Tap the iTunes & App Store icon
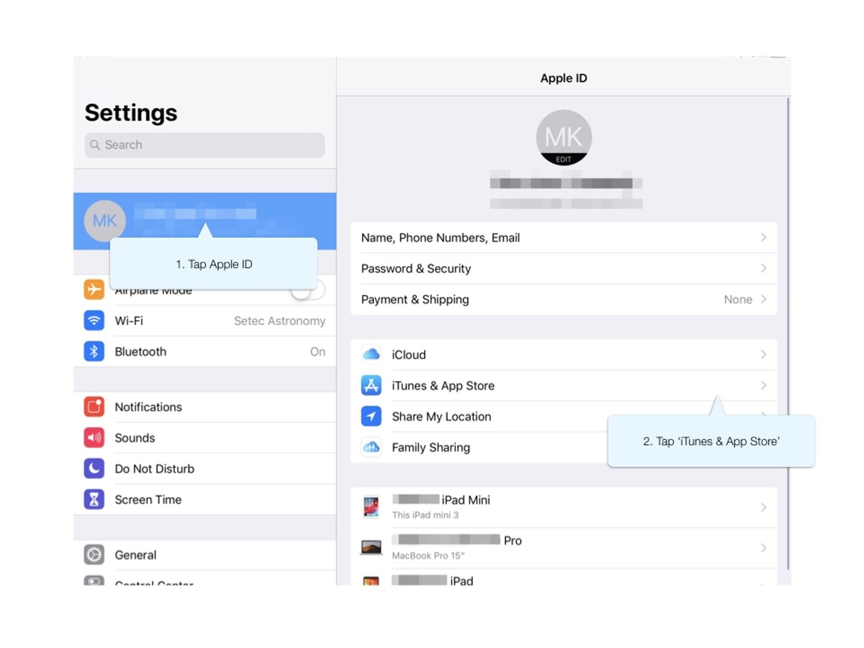The height and width of the screenshot is (648, 864). 371,385
